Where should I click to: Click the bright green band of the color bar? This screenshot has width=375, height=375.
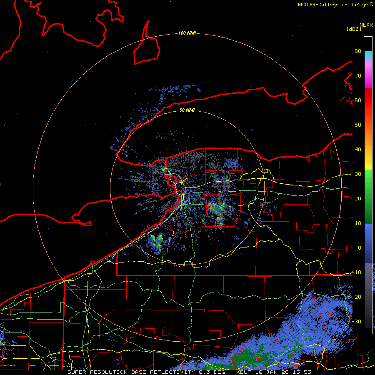tap(368, 182)
